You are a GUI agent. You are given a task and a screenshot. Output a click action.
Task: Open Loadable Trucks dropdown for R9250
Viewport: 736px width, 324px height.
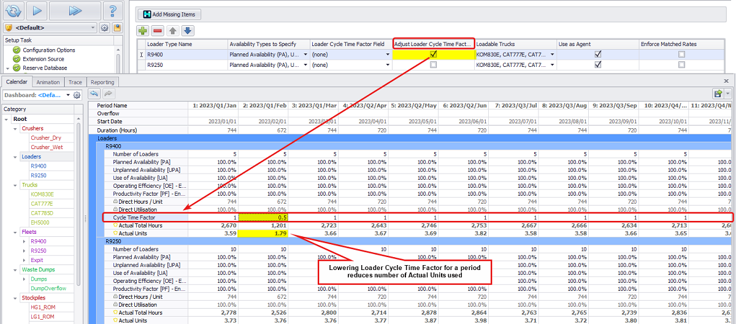click(x=553, y=64)
